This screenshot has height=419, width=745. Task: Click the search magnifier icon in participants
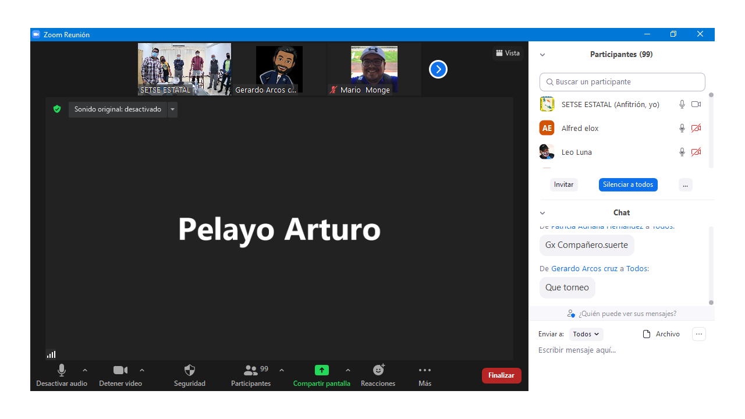pyautogui.click(x=549, y=82)
